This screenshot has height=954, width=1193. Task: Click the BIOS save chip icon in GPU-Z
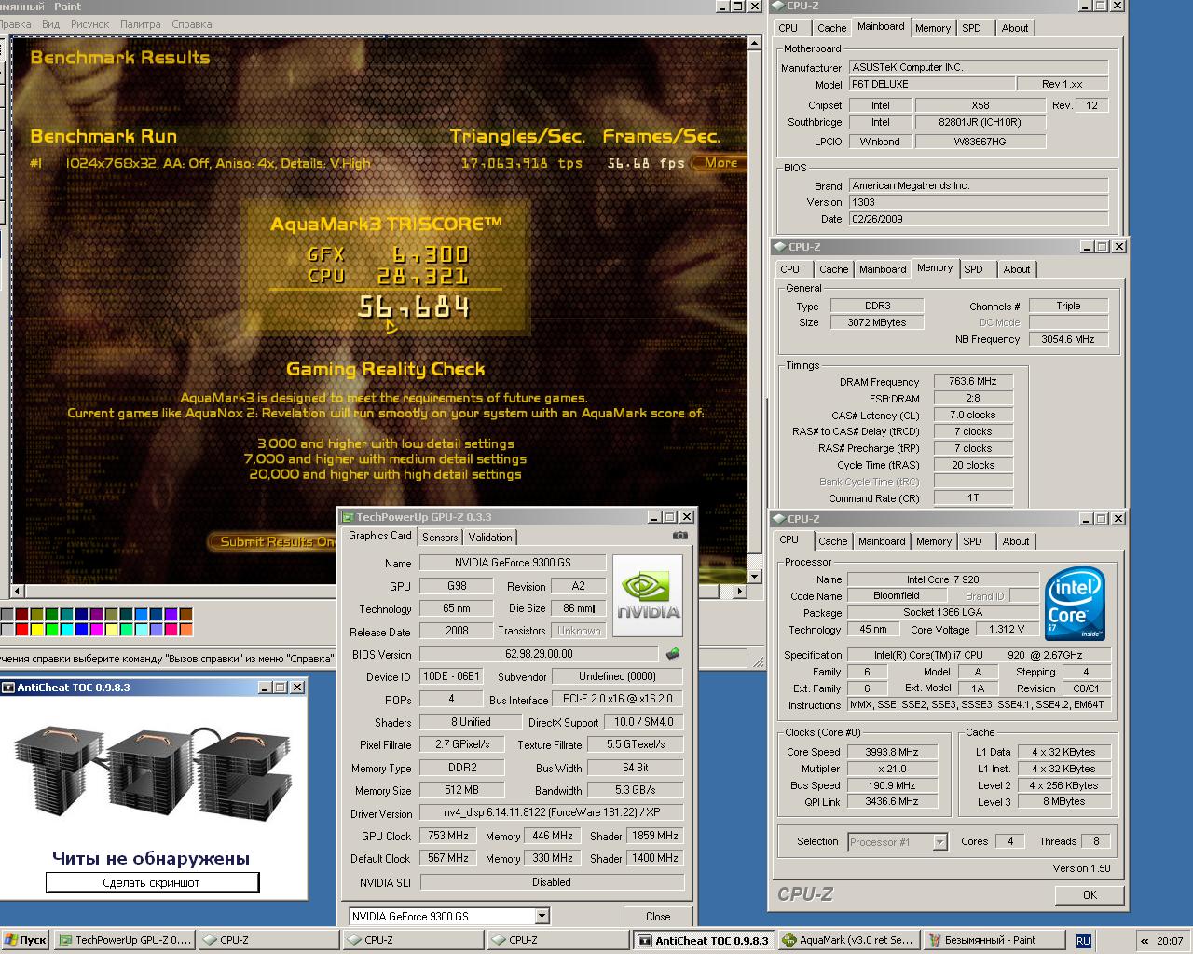click(x=673, y=654)
